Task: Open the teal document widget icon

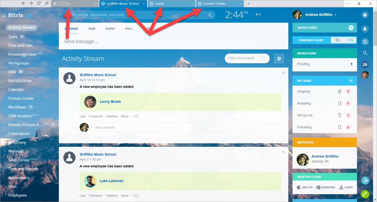Action: 365,181
